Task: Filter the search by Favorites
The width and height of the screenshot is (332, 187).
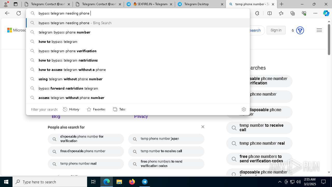Action: (x=96, y=109)
